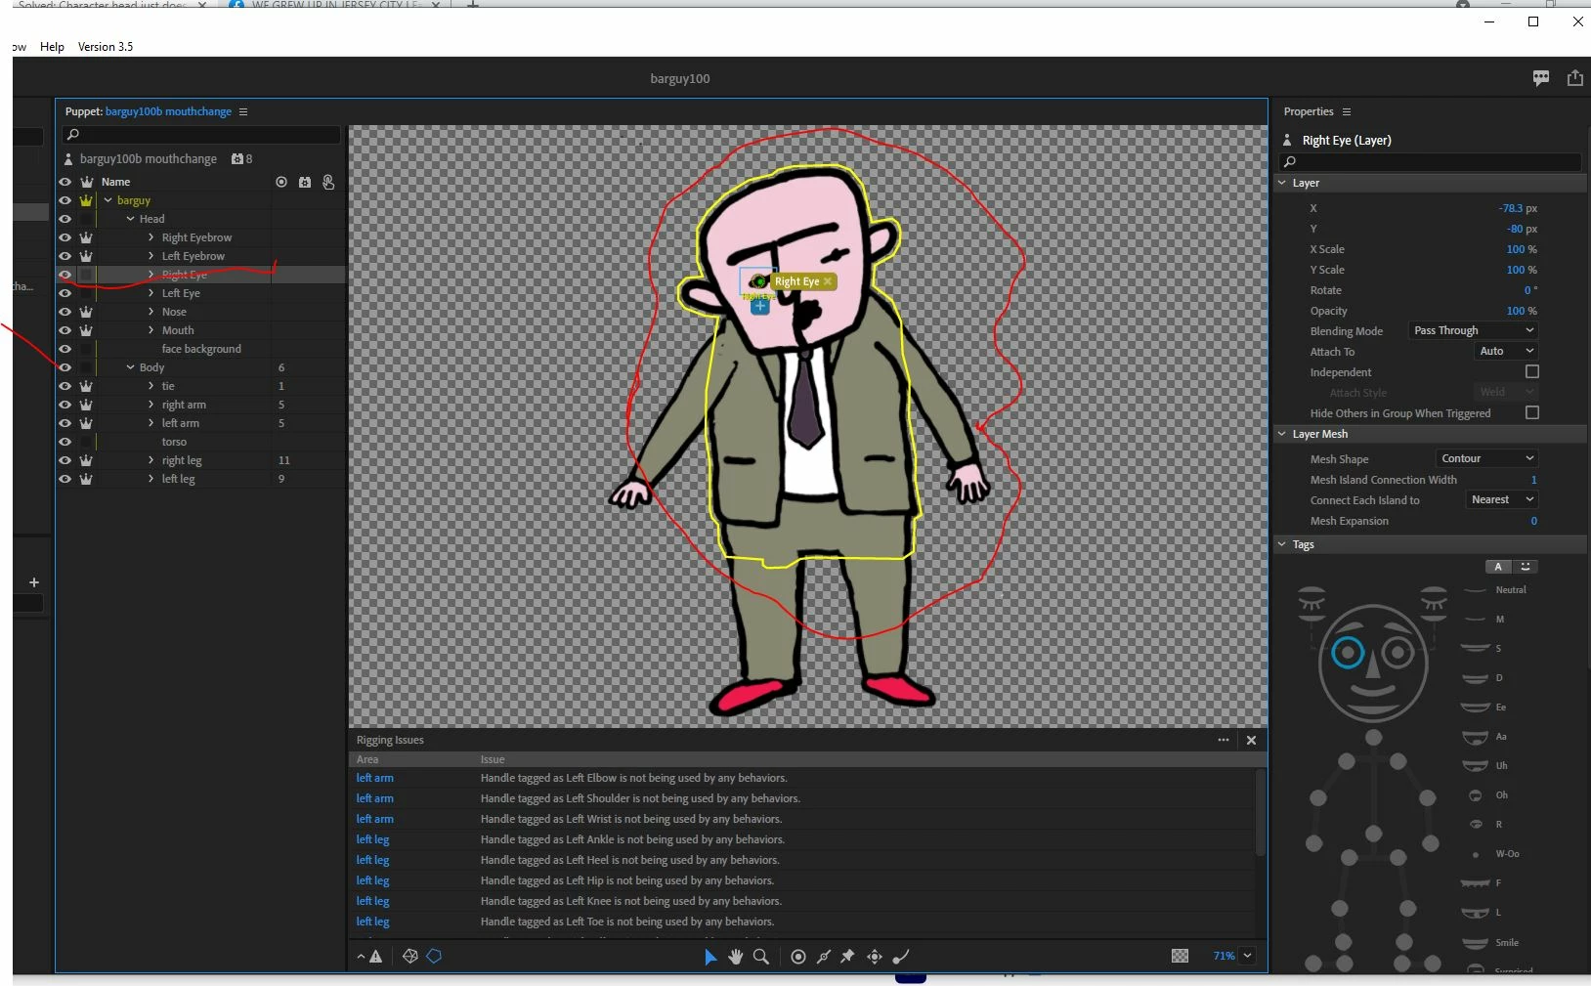Open the zoom percentage dropdown arrow
The image size is (1591, 986).
tap(1247, 956)
